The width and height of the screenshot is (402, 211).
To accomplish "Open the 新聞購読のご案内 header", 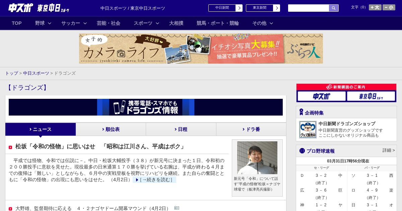I will point(346,87).
